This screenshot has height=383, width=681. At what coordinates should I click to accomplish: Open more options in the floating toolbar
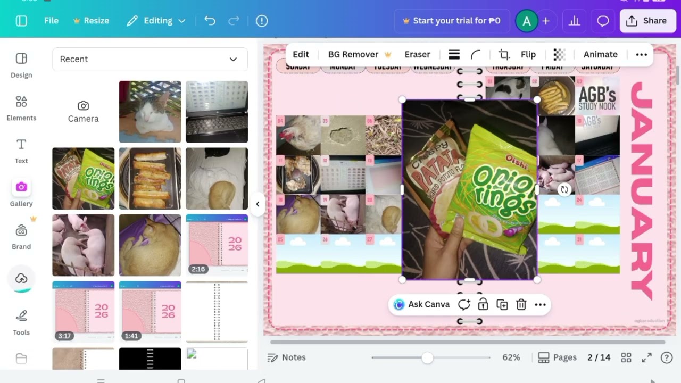click(541, 304)
